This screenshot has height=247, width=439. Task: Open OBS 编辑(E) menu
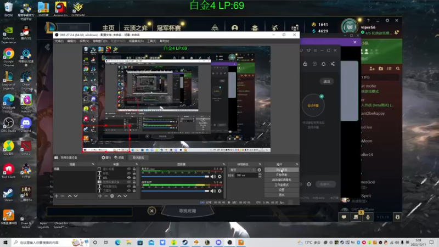72,41
